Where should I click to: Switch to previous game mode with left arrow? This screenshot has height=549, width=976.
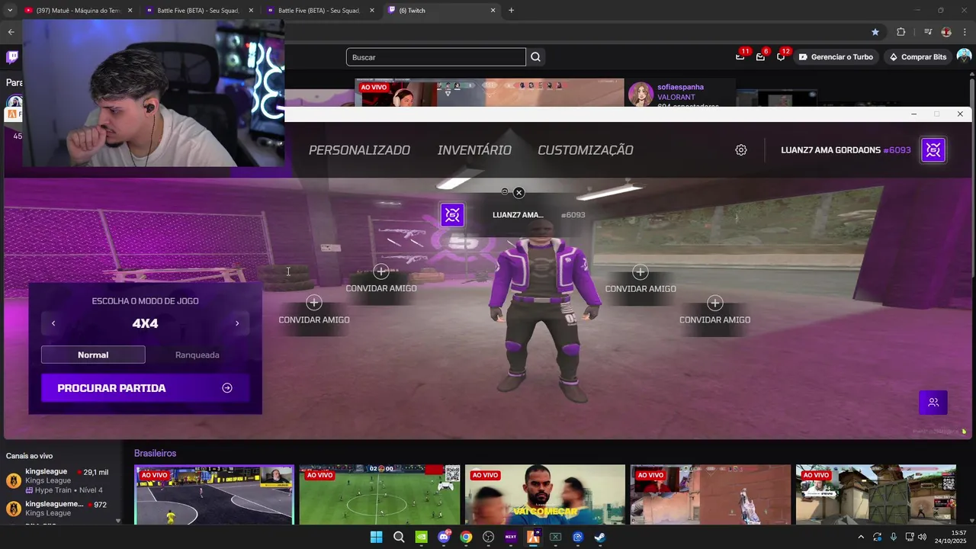click(x=53, y=323)
